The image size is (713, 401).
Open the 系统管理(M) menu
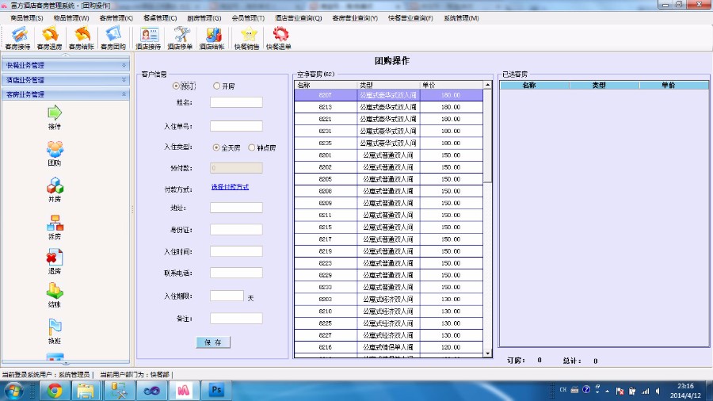click(461, 18)
